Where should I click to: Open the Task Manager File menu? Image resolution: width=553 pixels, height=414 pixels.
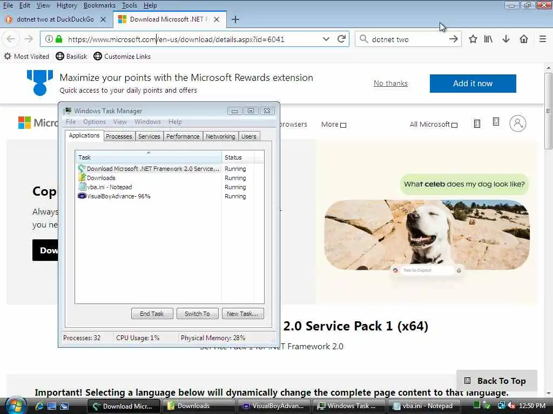[x=71, y=122]
